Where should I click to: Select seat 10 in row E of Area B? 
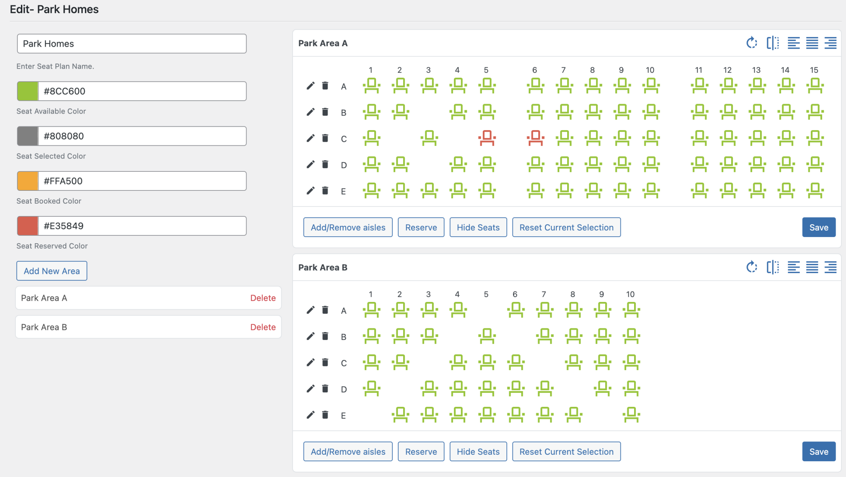coord(630,415)
